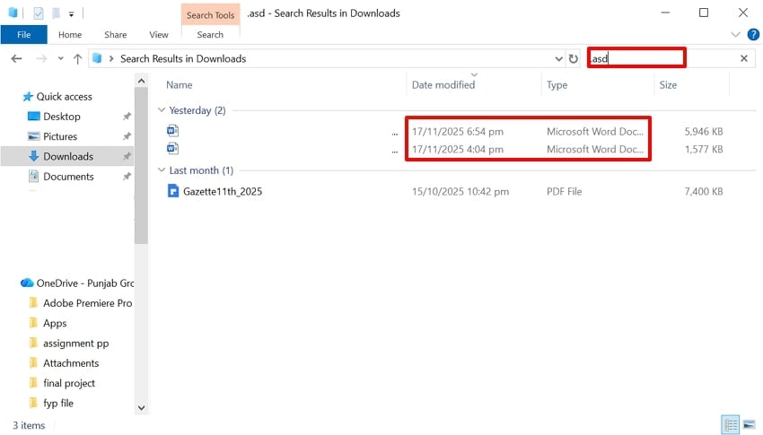Open Documents in the navigation pane
This screenshot has width=763, height=435.
pyautogui.click(x=68, y=177)
